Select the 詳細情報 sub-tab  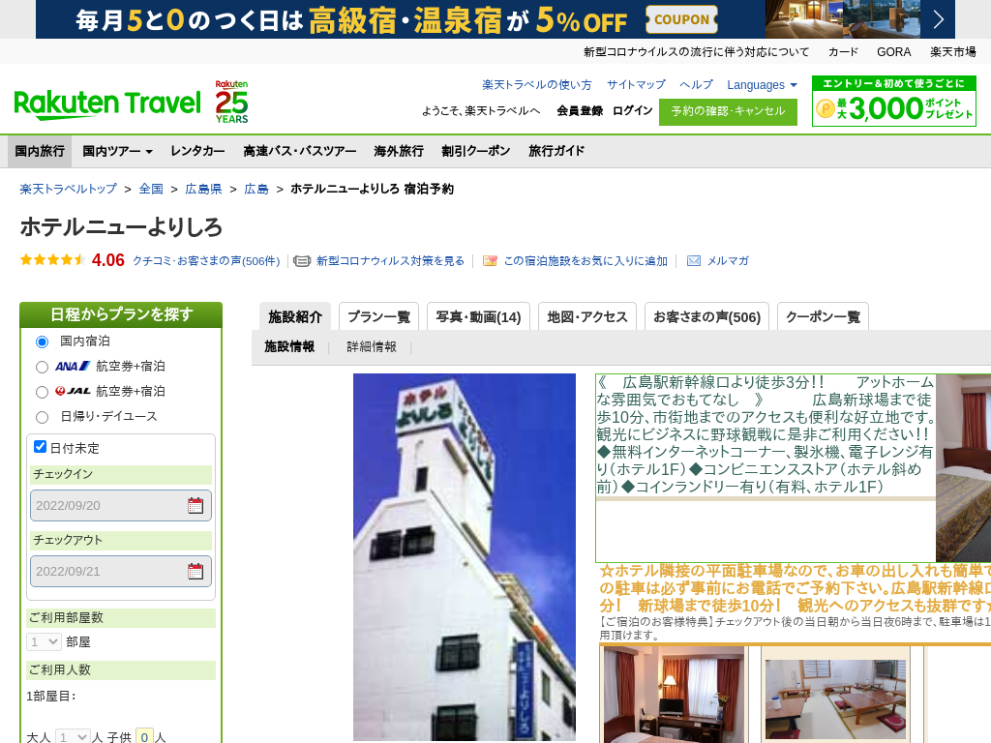click(372, 347)
